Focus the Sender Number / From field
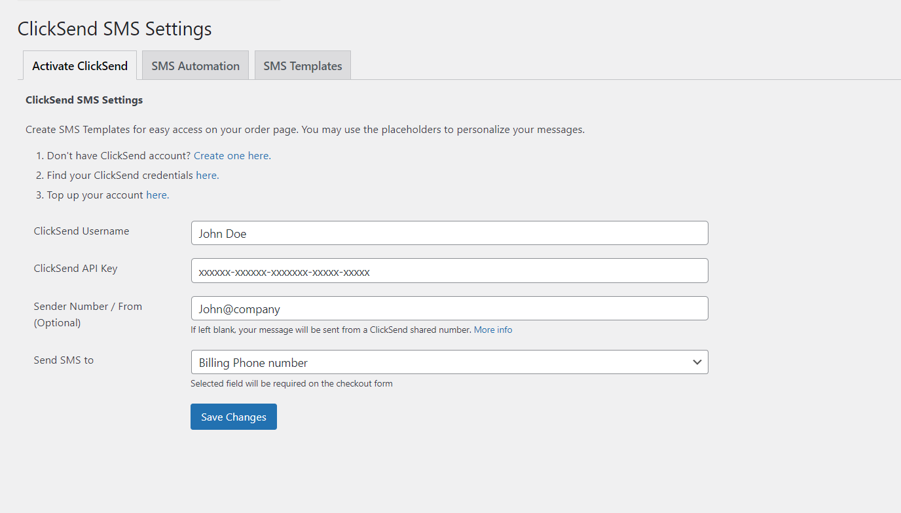Screen dimensions: 901x513 (x=449, y=309)
